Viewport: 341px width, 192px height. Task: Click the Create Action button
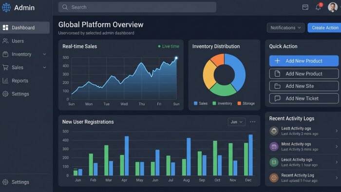[x=324, y=28]
